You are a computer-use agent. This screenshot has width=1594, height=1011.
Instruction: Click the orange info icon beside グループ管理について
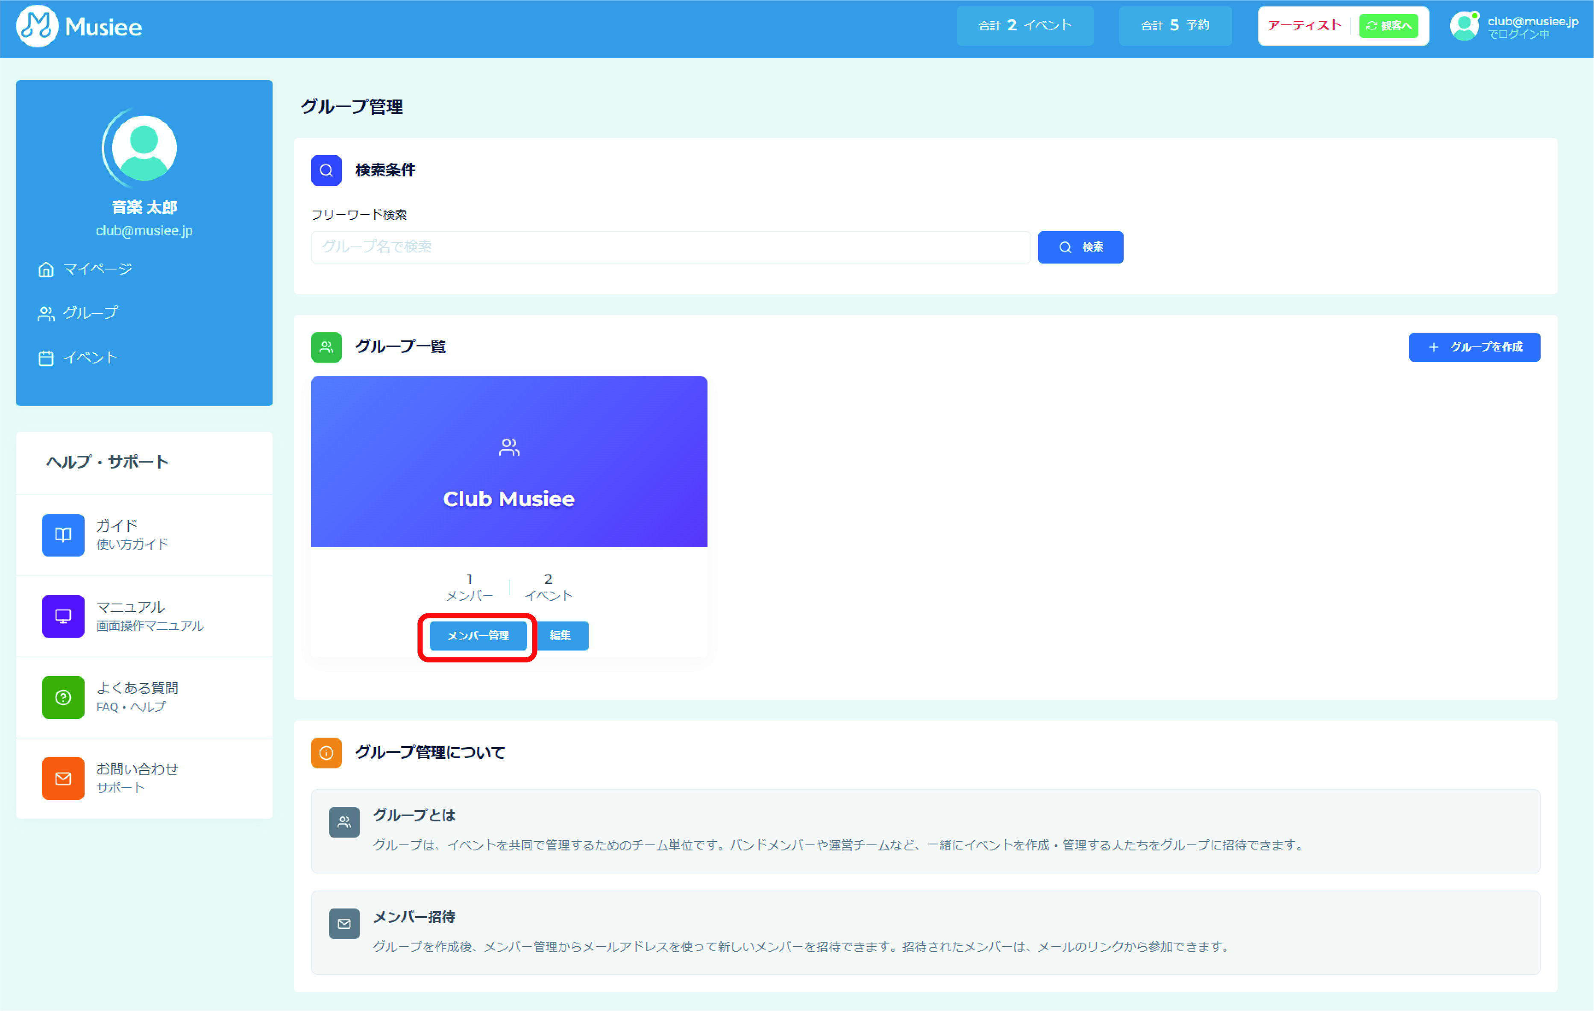pos(326,753)
